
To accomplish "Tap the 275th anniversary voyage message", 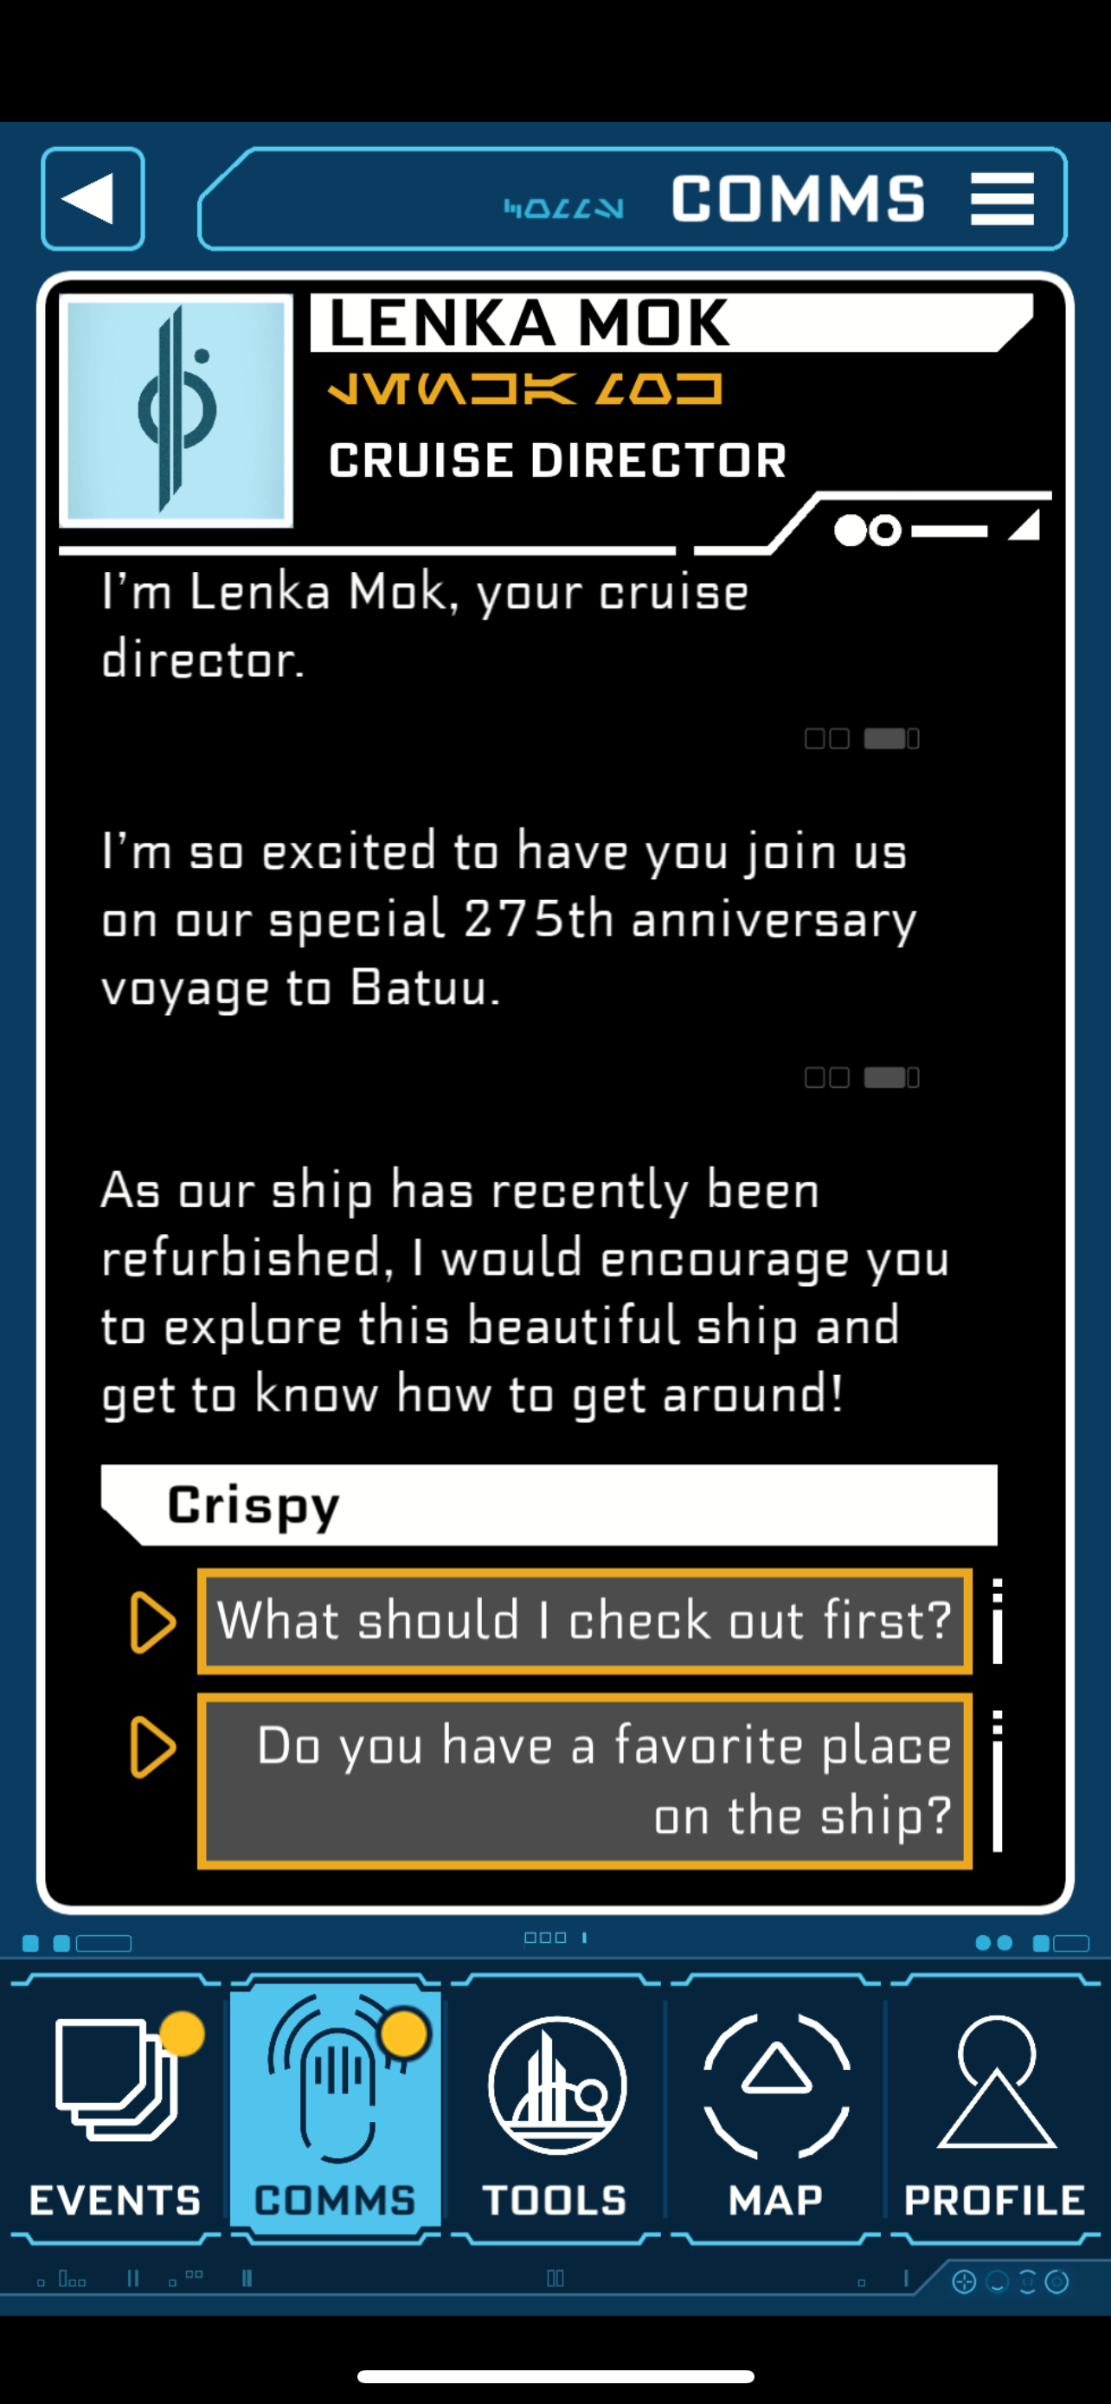I will [510, 919].
